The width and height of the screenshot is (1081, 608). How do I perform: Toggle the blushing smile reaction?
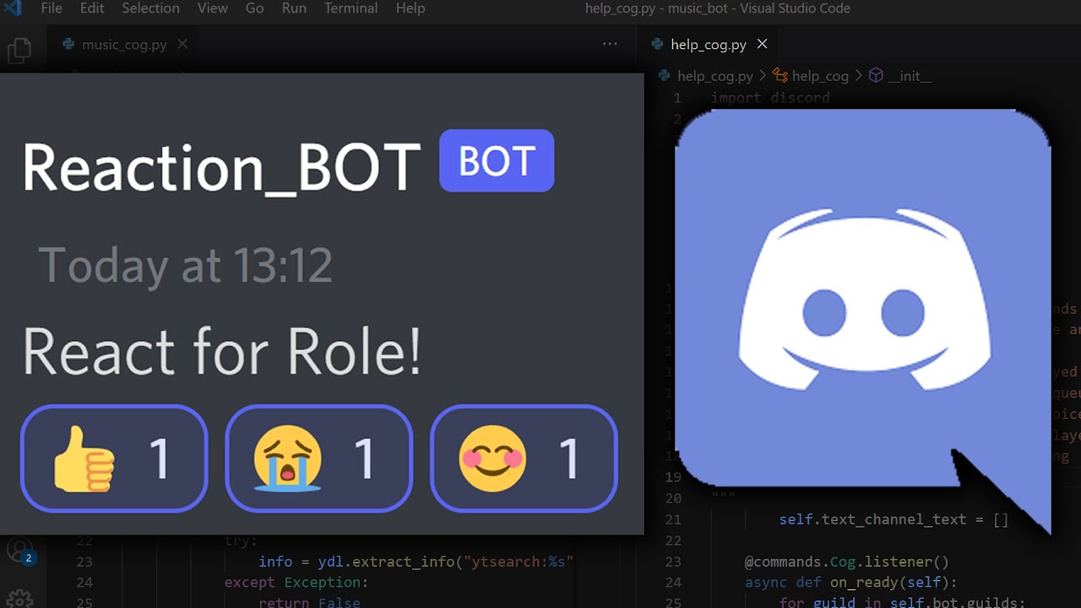point(524,459)
